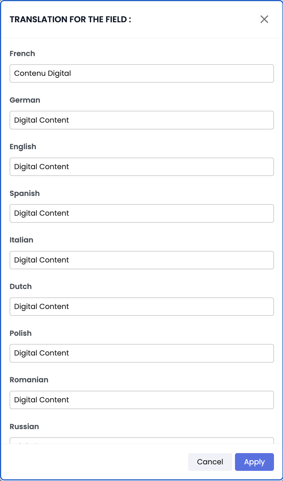Close the translation dialog with X
The image size is (283, 481).
(x=264, y=19)
